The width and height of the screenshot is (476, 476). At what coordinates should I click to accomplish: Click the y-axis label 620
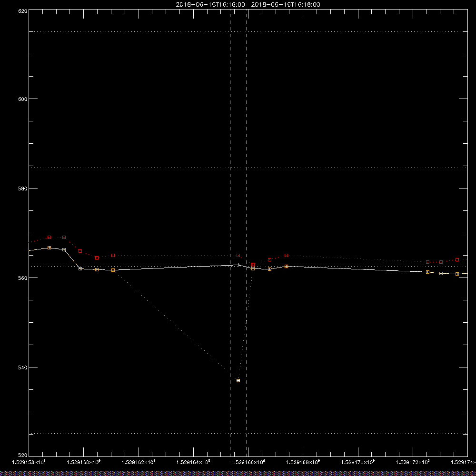(x=23, y=10)
